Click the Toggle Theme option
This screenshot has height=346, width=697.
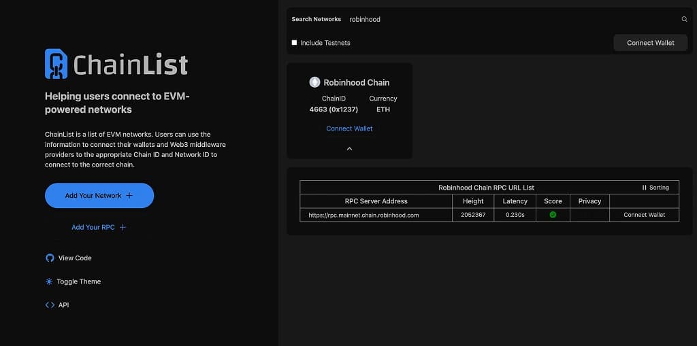coord(74,281)
